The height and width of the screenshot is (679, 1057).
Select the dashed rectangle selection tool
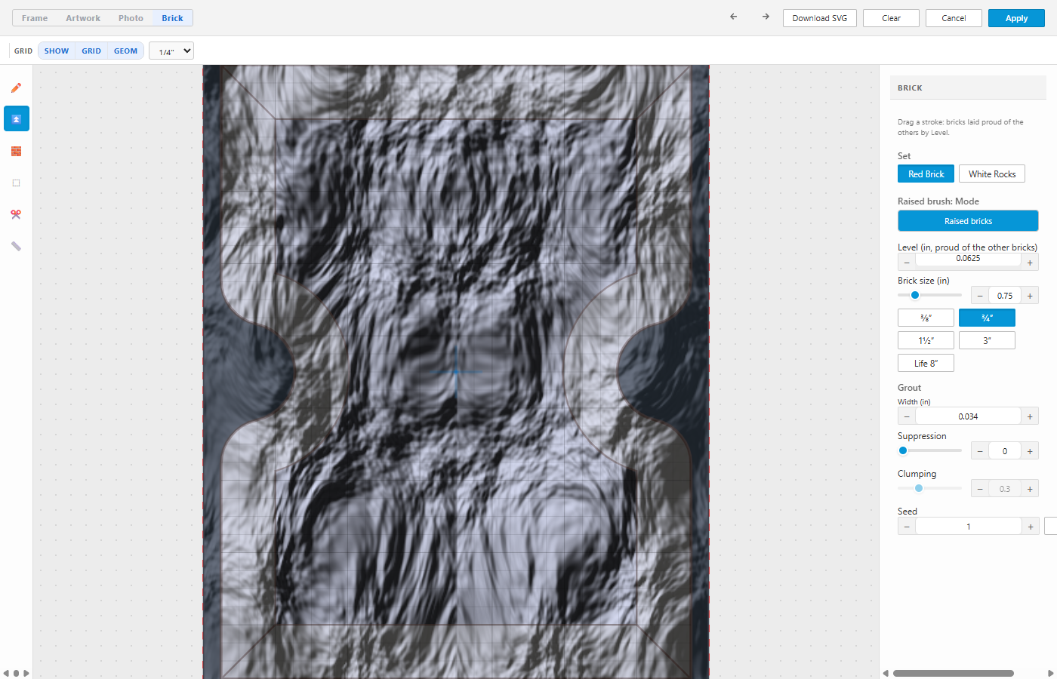[x=16, y=183]
